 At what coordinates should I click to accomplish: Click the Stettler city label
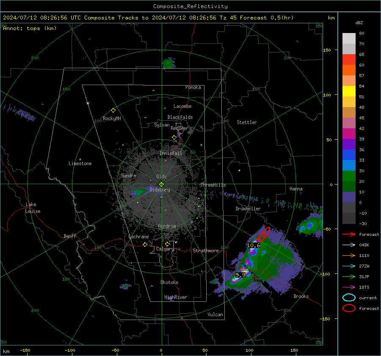[247, 122]
